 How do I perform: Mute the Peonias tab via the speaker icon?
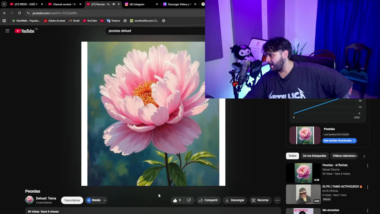coord(113,4)
